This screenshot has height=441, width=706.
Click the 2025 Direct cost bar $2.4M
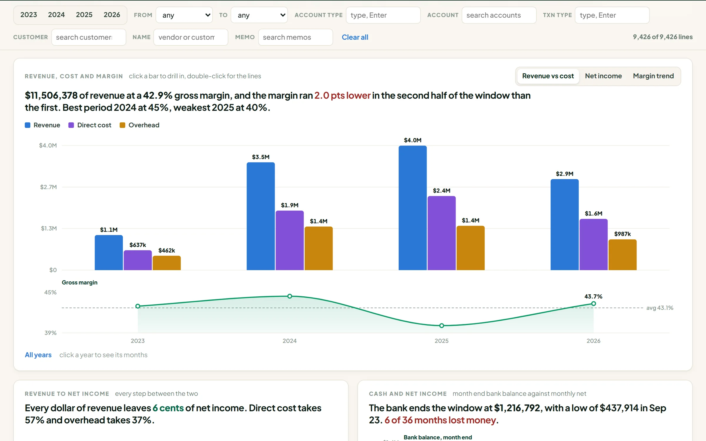[442, 233]
